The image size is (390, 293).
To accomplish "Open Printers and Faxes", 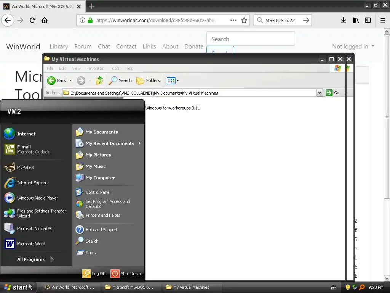I will click(x=98, y=215).
